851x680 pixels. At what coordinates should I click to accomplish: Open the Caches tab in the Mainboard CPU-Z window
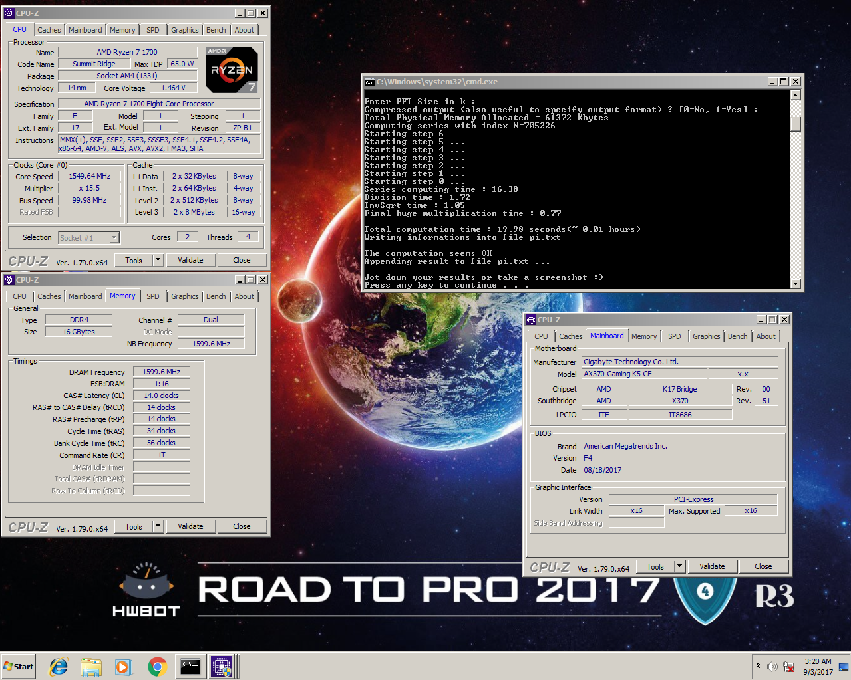coord(571,336)
